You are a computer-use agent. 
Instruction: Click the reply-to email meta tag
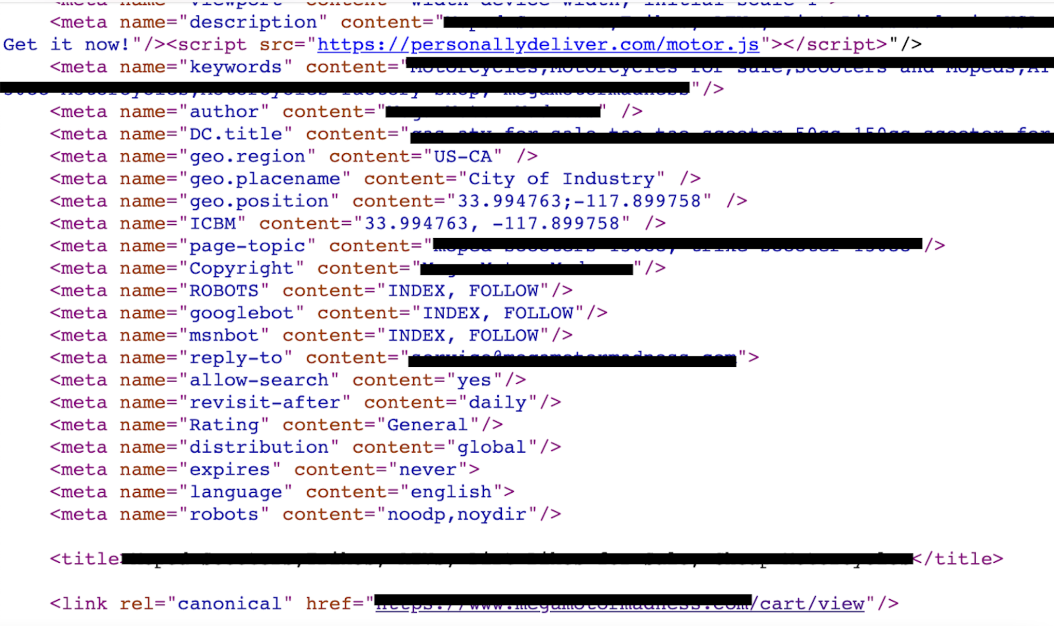tap(402, 357)
